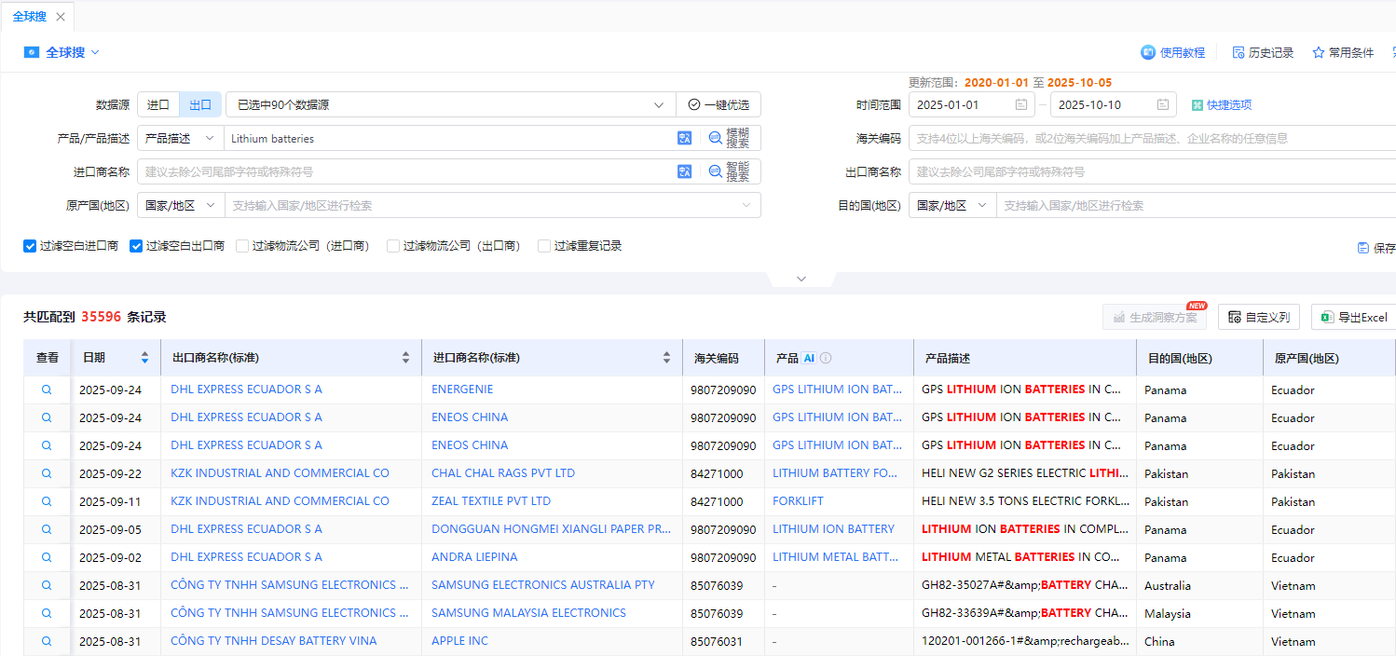Switch to the 进口 tab

[158, 104]
